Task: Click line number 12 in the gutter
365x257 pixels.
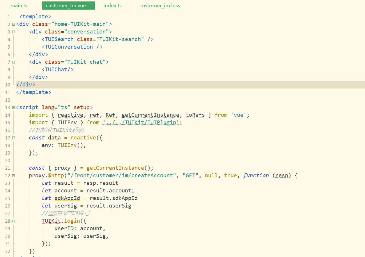Action: [7, 100]
